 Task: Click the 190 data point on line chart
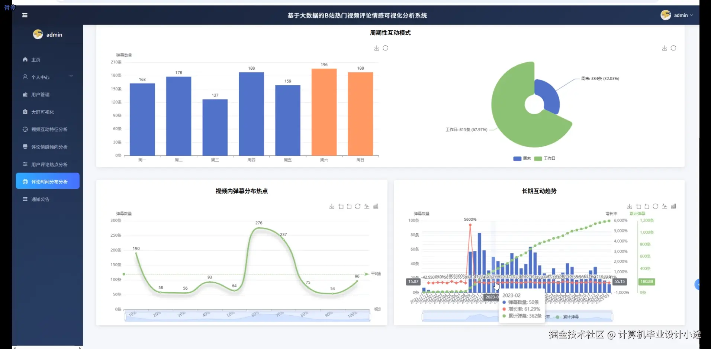click(136, 253)
